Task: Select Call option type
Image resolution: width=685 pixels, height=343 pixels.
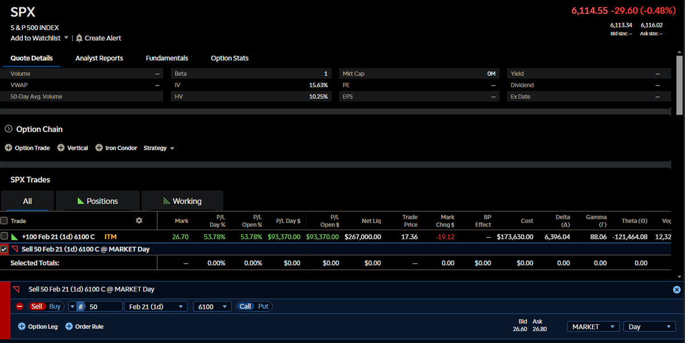Action: point(245,307)
